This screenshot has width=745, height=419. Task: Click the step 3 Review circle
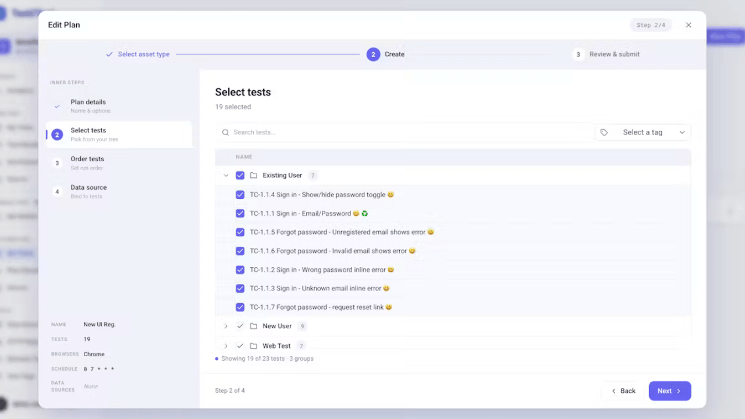point(578,54)
